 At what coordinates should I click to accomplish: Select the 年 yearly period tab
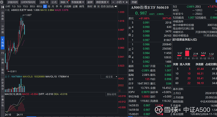61,6
